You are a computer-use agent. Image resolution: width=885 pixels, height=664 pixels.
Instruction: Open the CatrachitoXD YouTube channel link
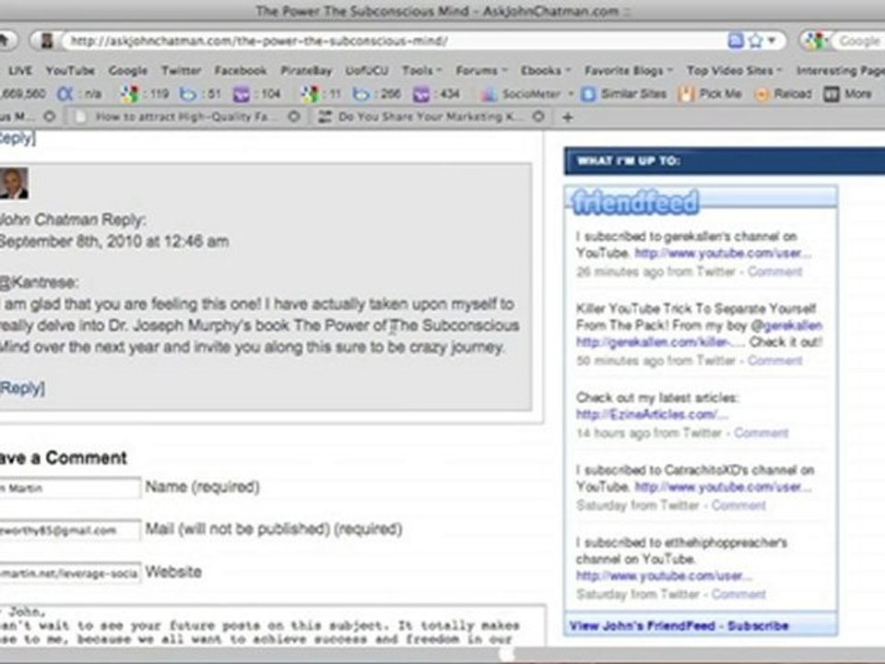click(723, 487)
